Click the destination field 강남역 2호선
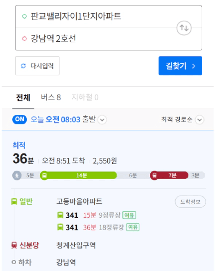The image size is (216, 271). (x=53, y=39)
